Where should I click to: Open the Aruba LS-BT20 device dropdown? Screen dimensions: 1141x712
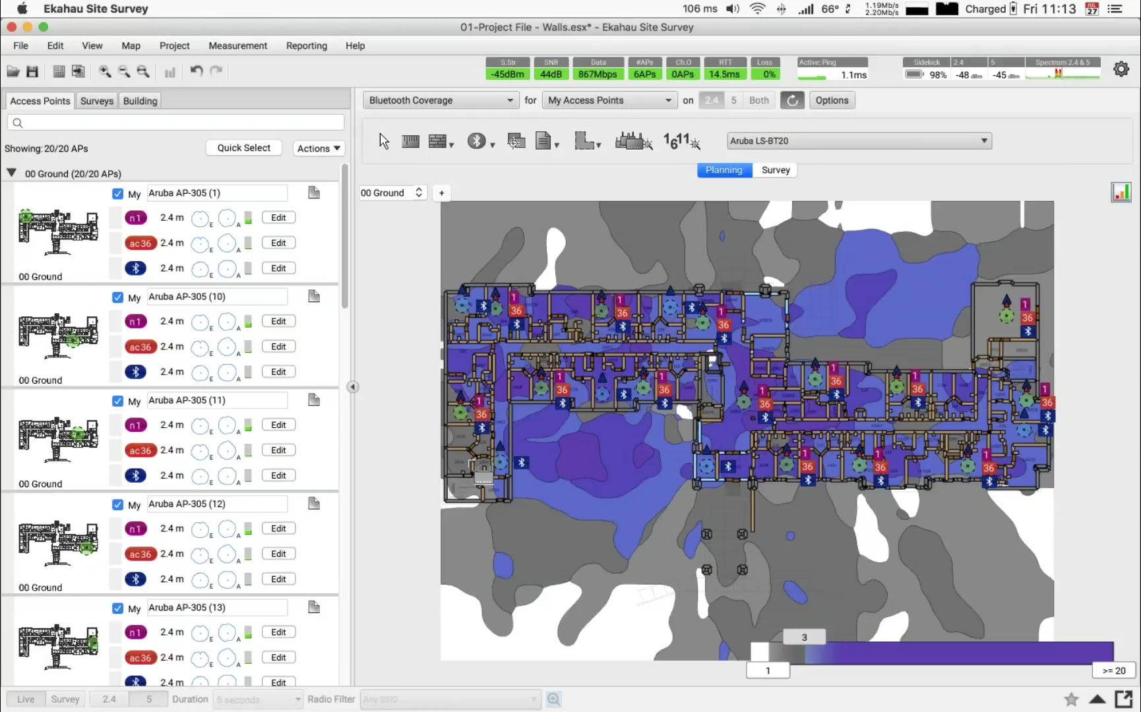tap(859, 140)
